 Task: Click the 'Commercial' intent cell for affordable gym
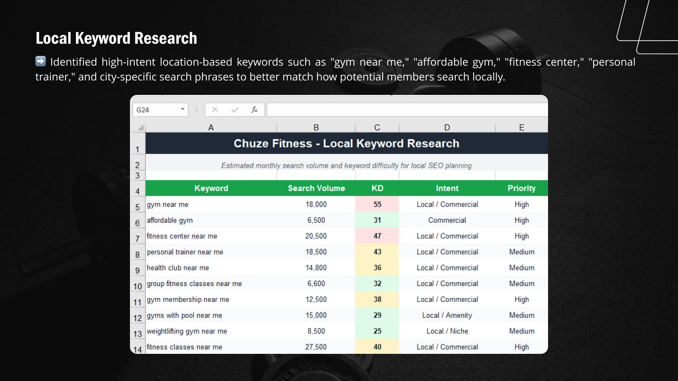coord(447,220)
